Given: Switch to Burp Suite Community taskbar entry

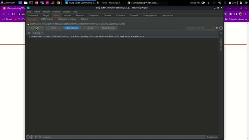Looking at the screenshot, I should [80, 3].
